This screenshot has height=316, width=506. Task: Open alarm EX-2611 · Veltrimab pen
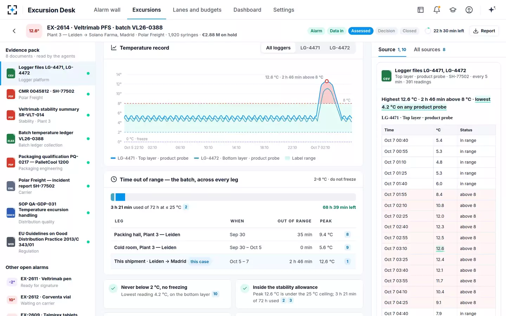(x=48, y=282)
